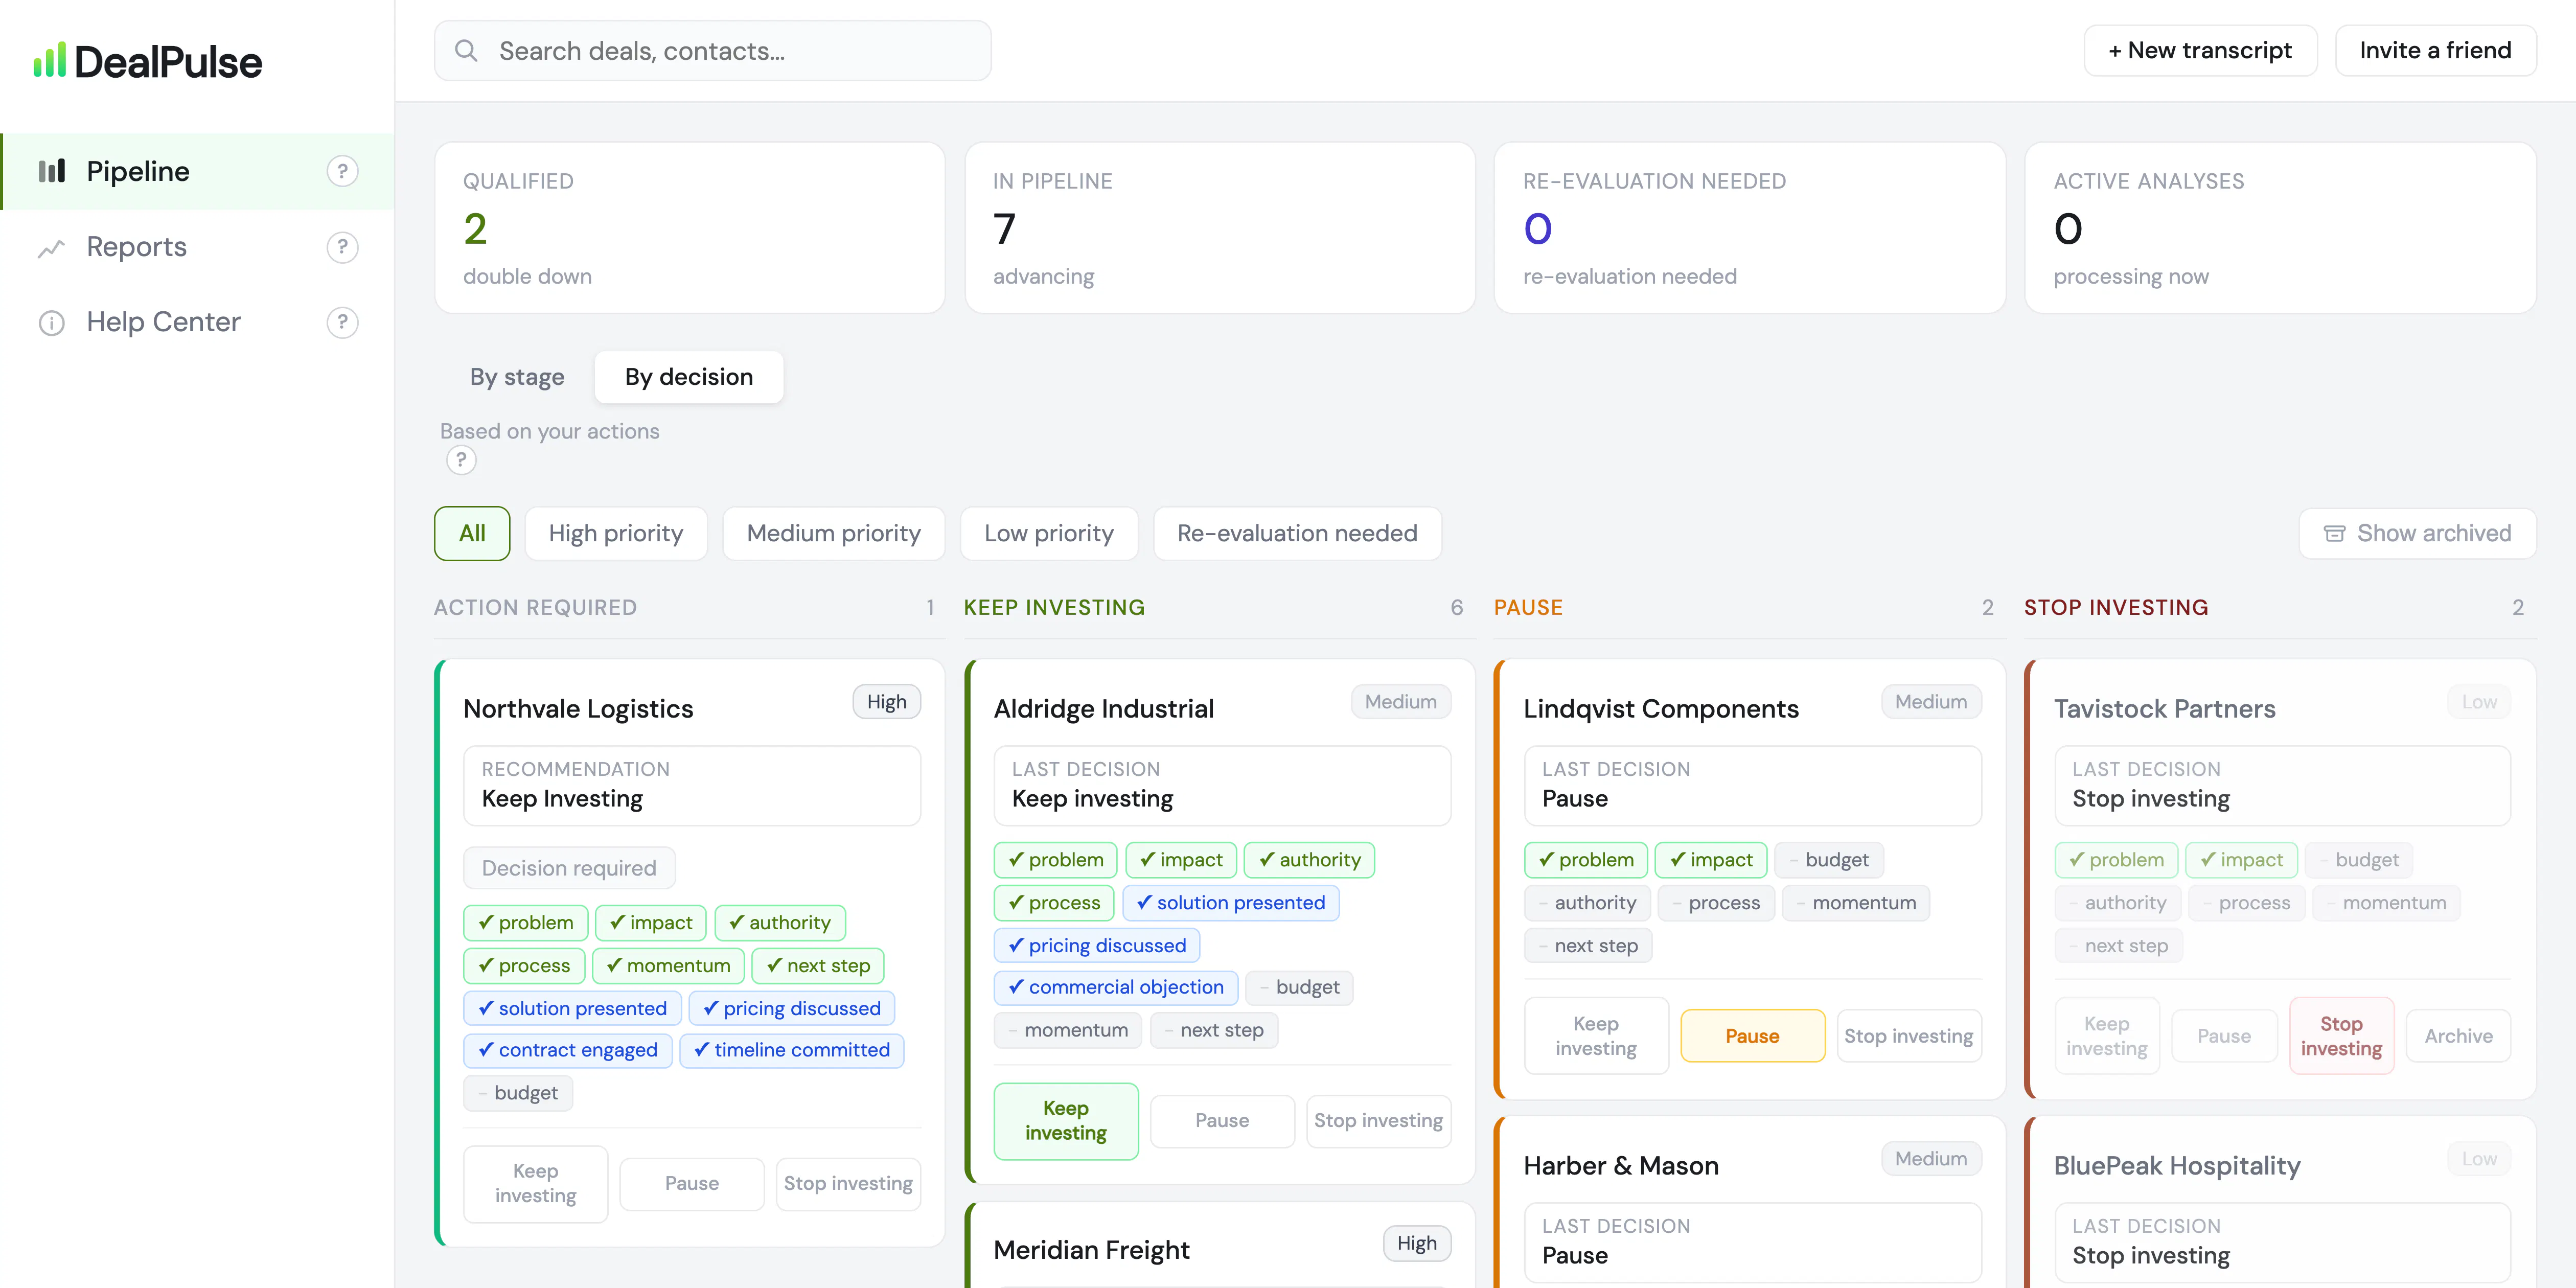Open the Harber & Mason deal title
Image resolution: width=2576 pixels, height=1288 pixels.
[1621, 1166]
